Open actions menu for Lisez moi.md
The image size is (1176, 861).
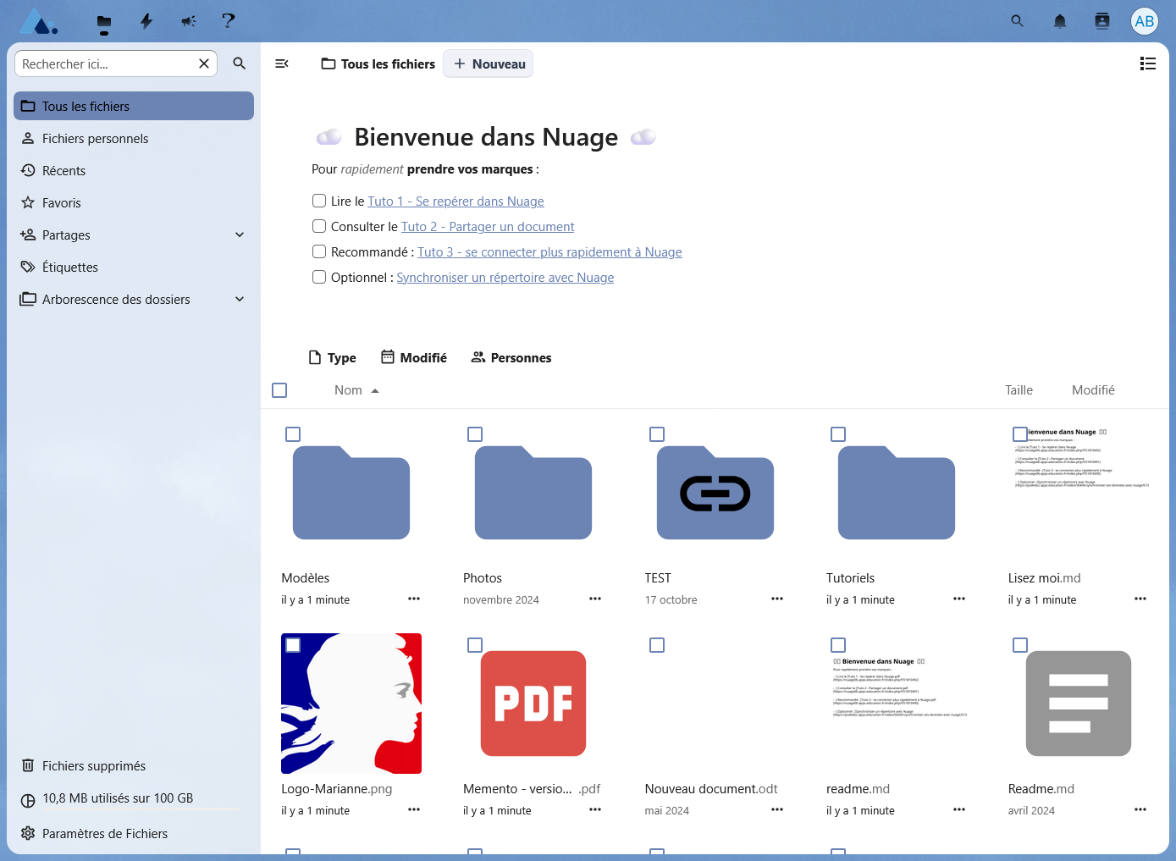1140,599
